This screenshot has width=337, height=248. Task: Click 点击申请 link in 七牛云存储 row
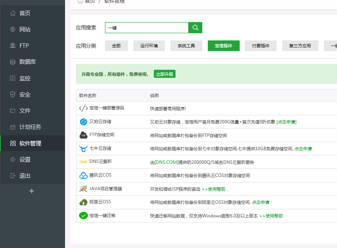303,148
